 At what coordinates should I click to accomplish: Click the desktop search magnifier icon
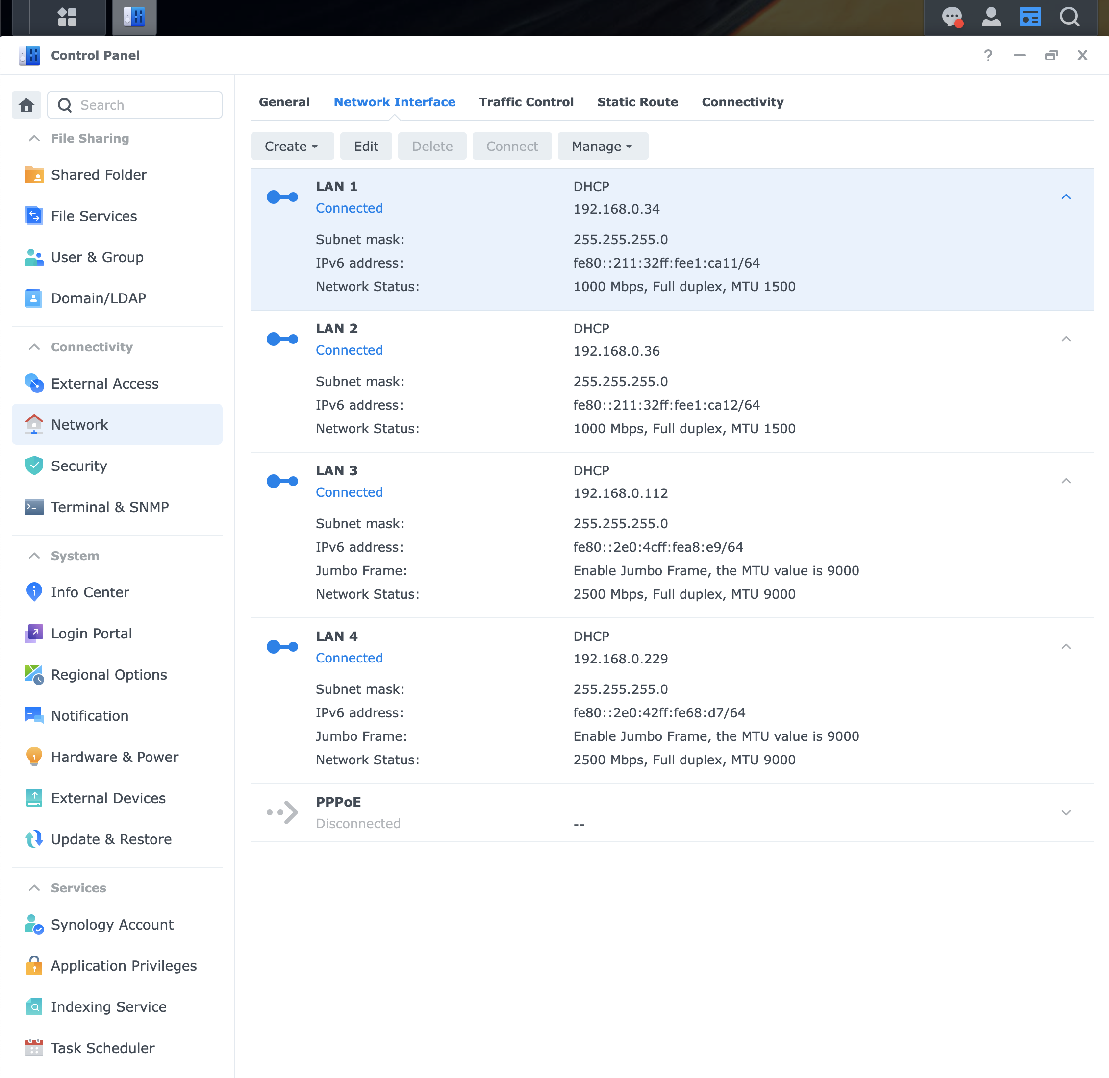[x=1069, y=17]
